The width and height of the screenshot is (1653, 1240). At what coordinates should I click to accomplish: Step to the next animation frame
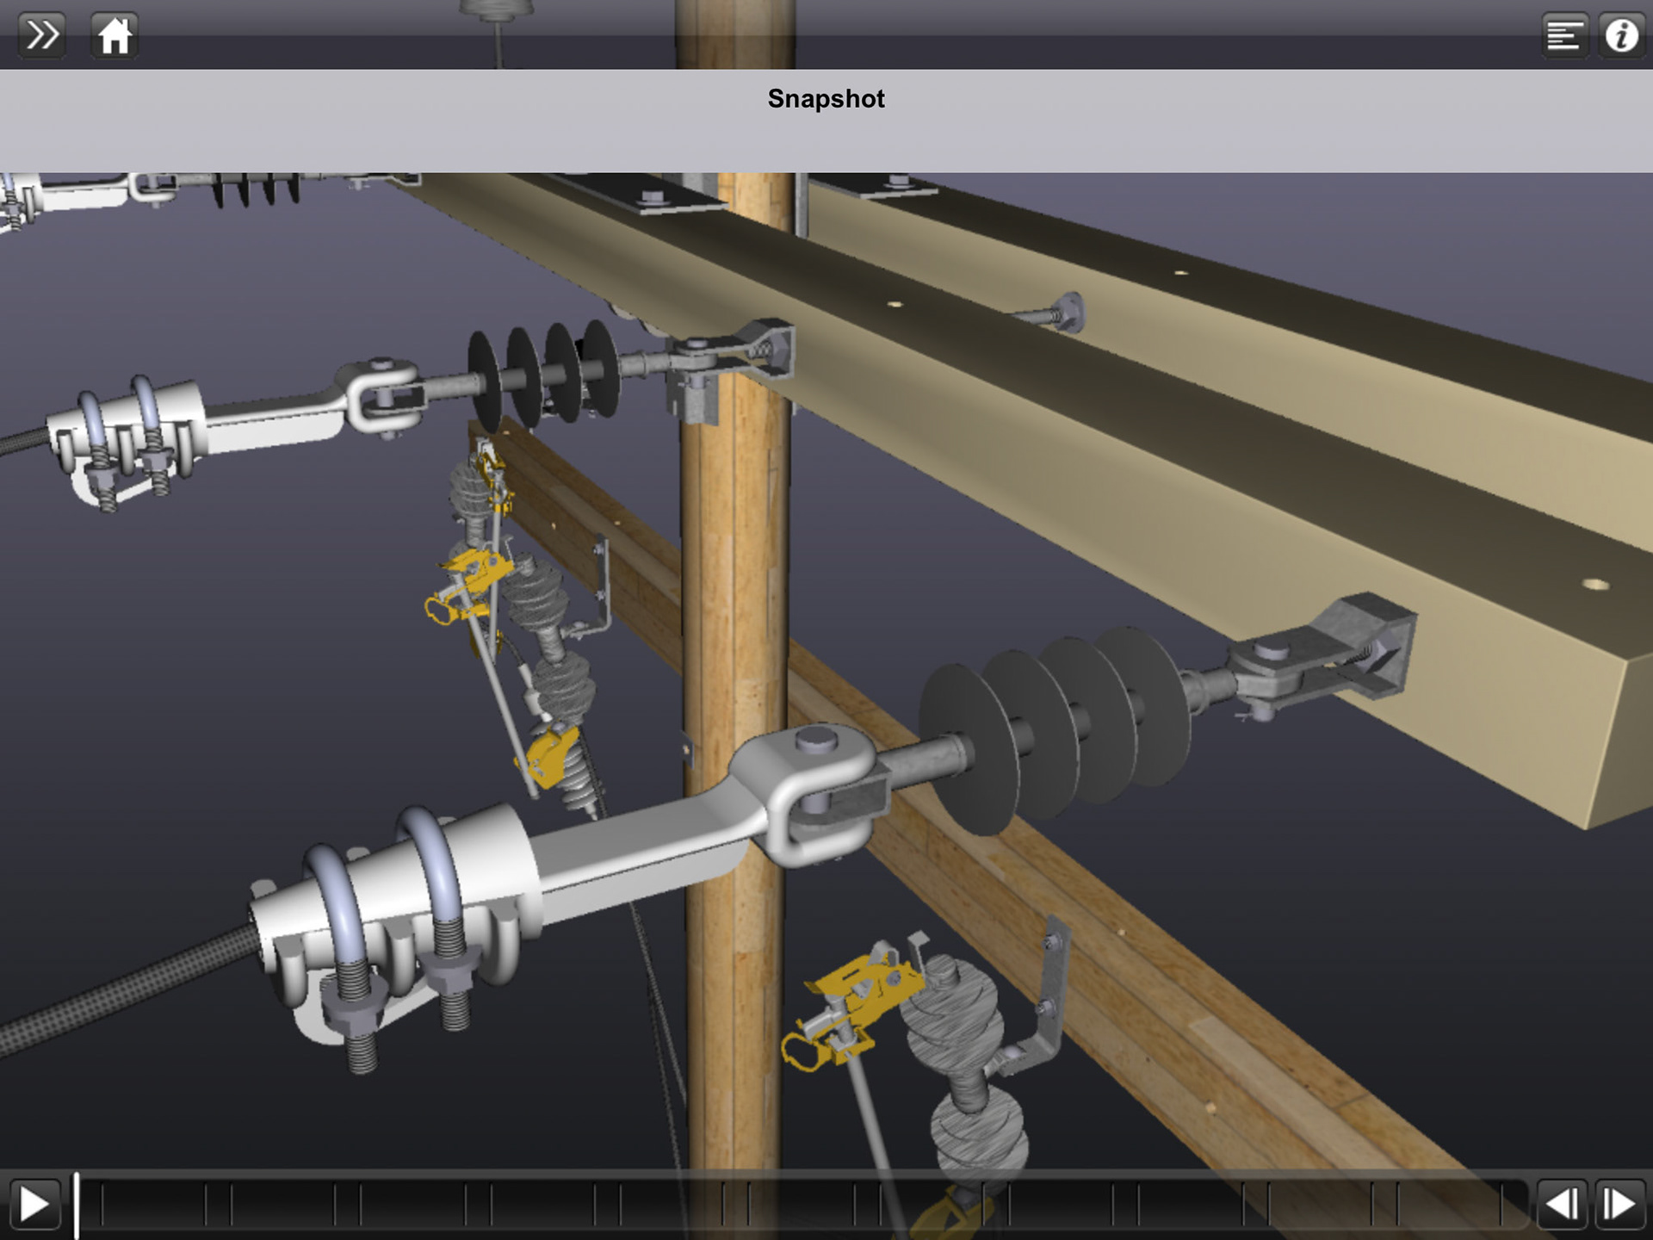[x=1619, y=1203]
